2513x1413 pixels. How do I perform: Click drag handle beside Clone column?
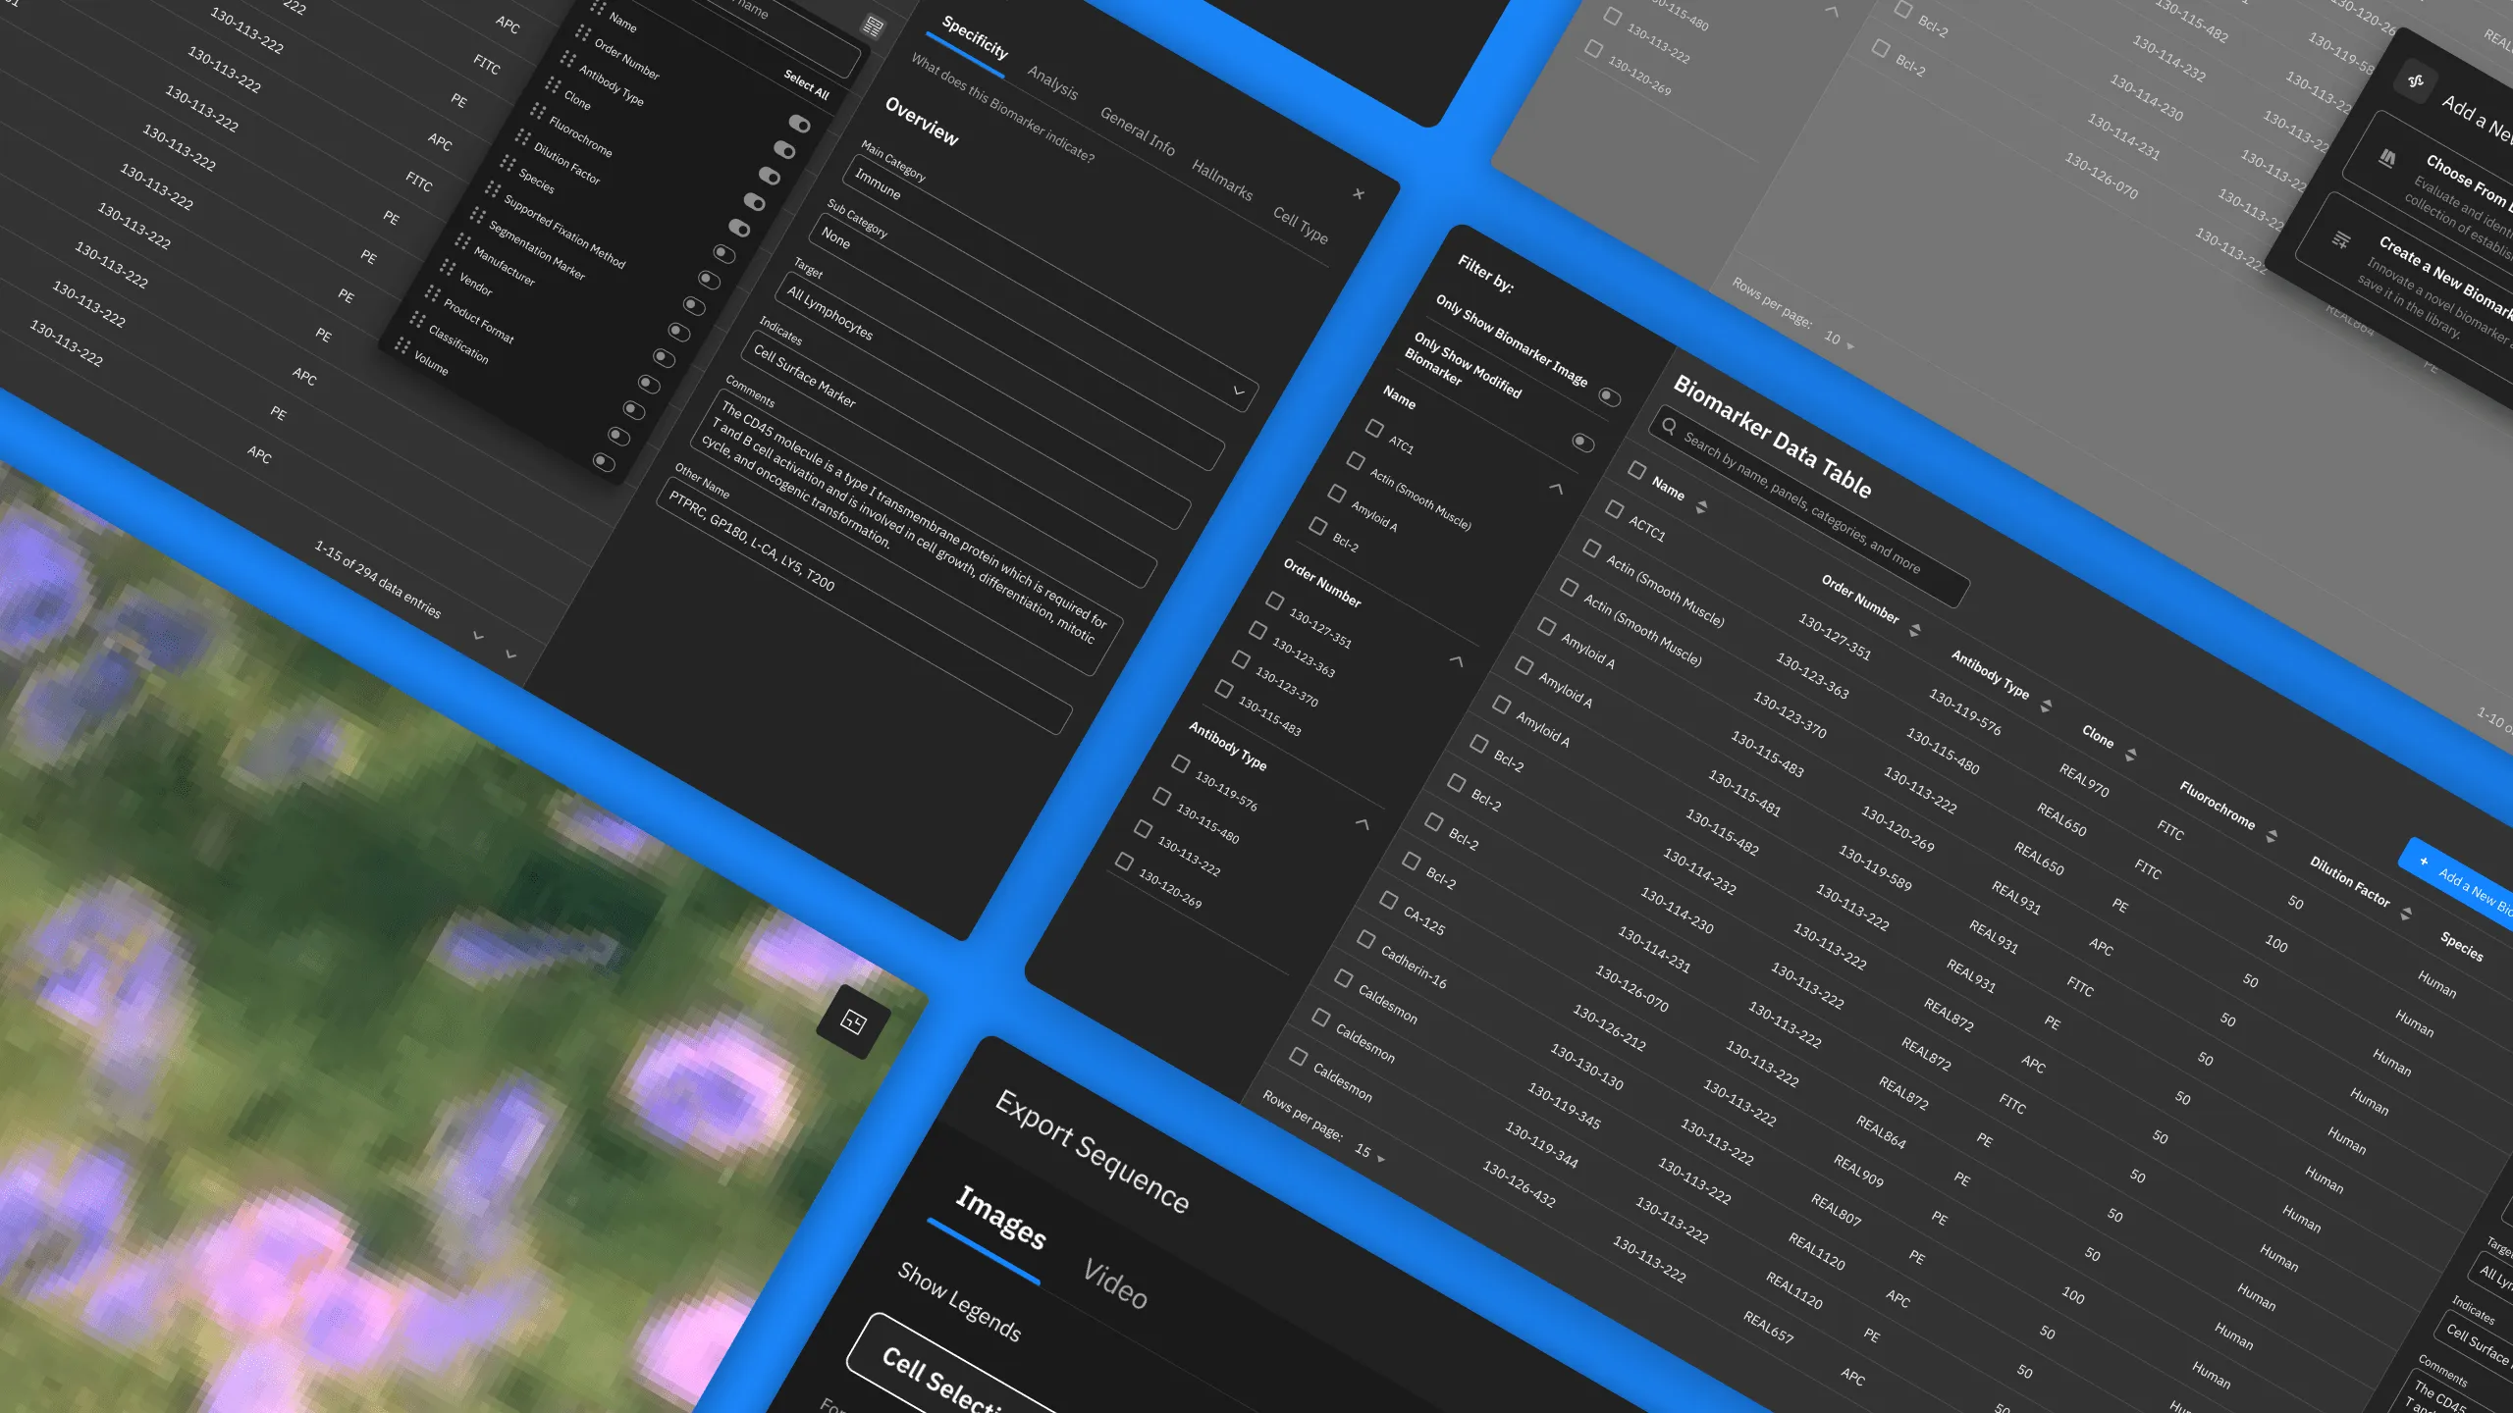[x=554, y=85]
